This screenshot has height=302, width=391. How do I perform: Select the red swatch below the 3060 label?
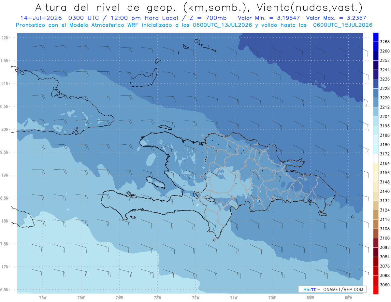click(376, 289)
